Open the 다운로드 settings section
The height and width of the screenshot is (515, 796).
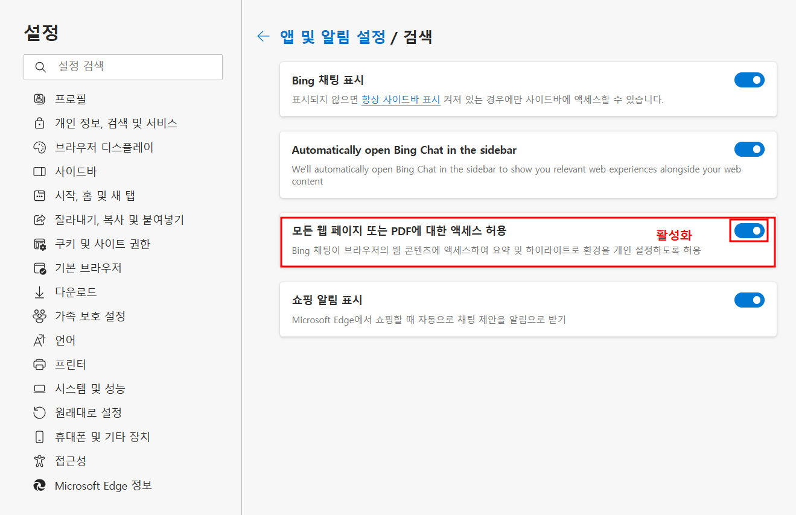coord(76,292)
